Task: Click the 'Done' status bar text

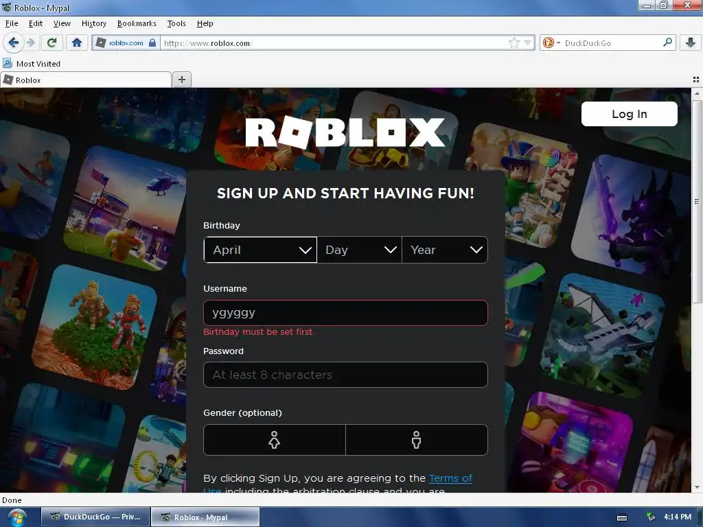Action: (x=12, y=500)
